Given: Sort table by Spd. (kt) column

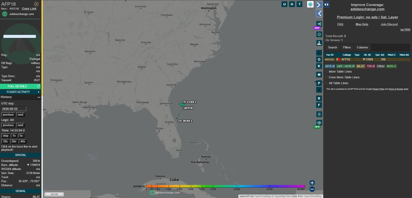Looking at the screenshot, I should 380,55.
